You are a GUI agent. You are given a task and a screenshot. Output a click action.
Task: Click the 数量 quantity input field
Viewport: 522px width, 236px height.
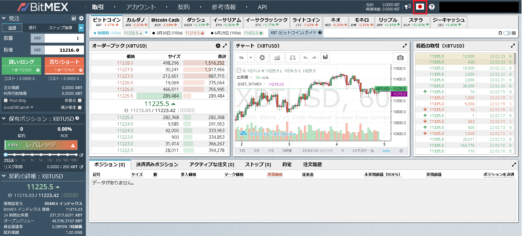click(x=64, y=38)
